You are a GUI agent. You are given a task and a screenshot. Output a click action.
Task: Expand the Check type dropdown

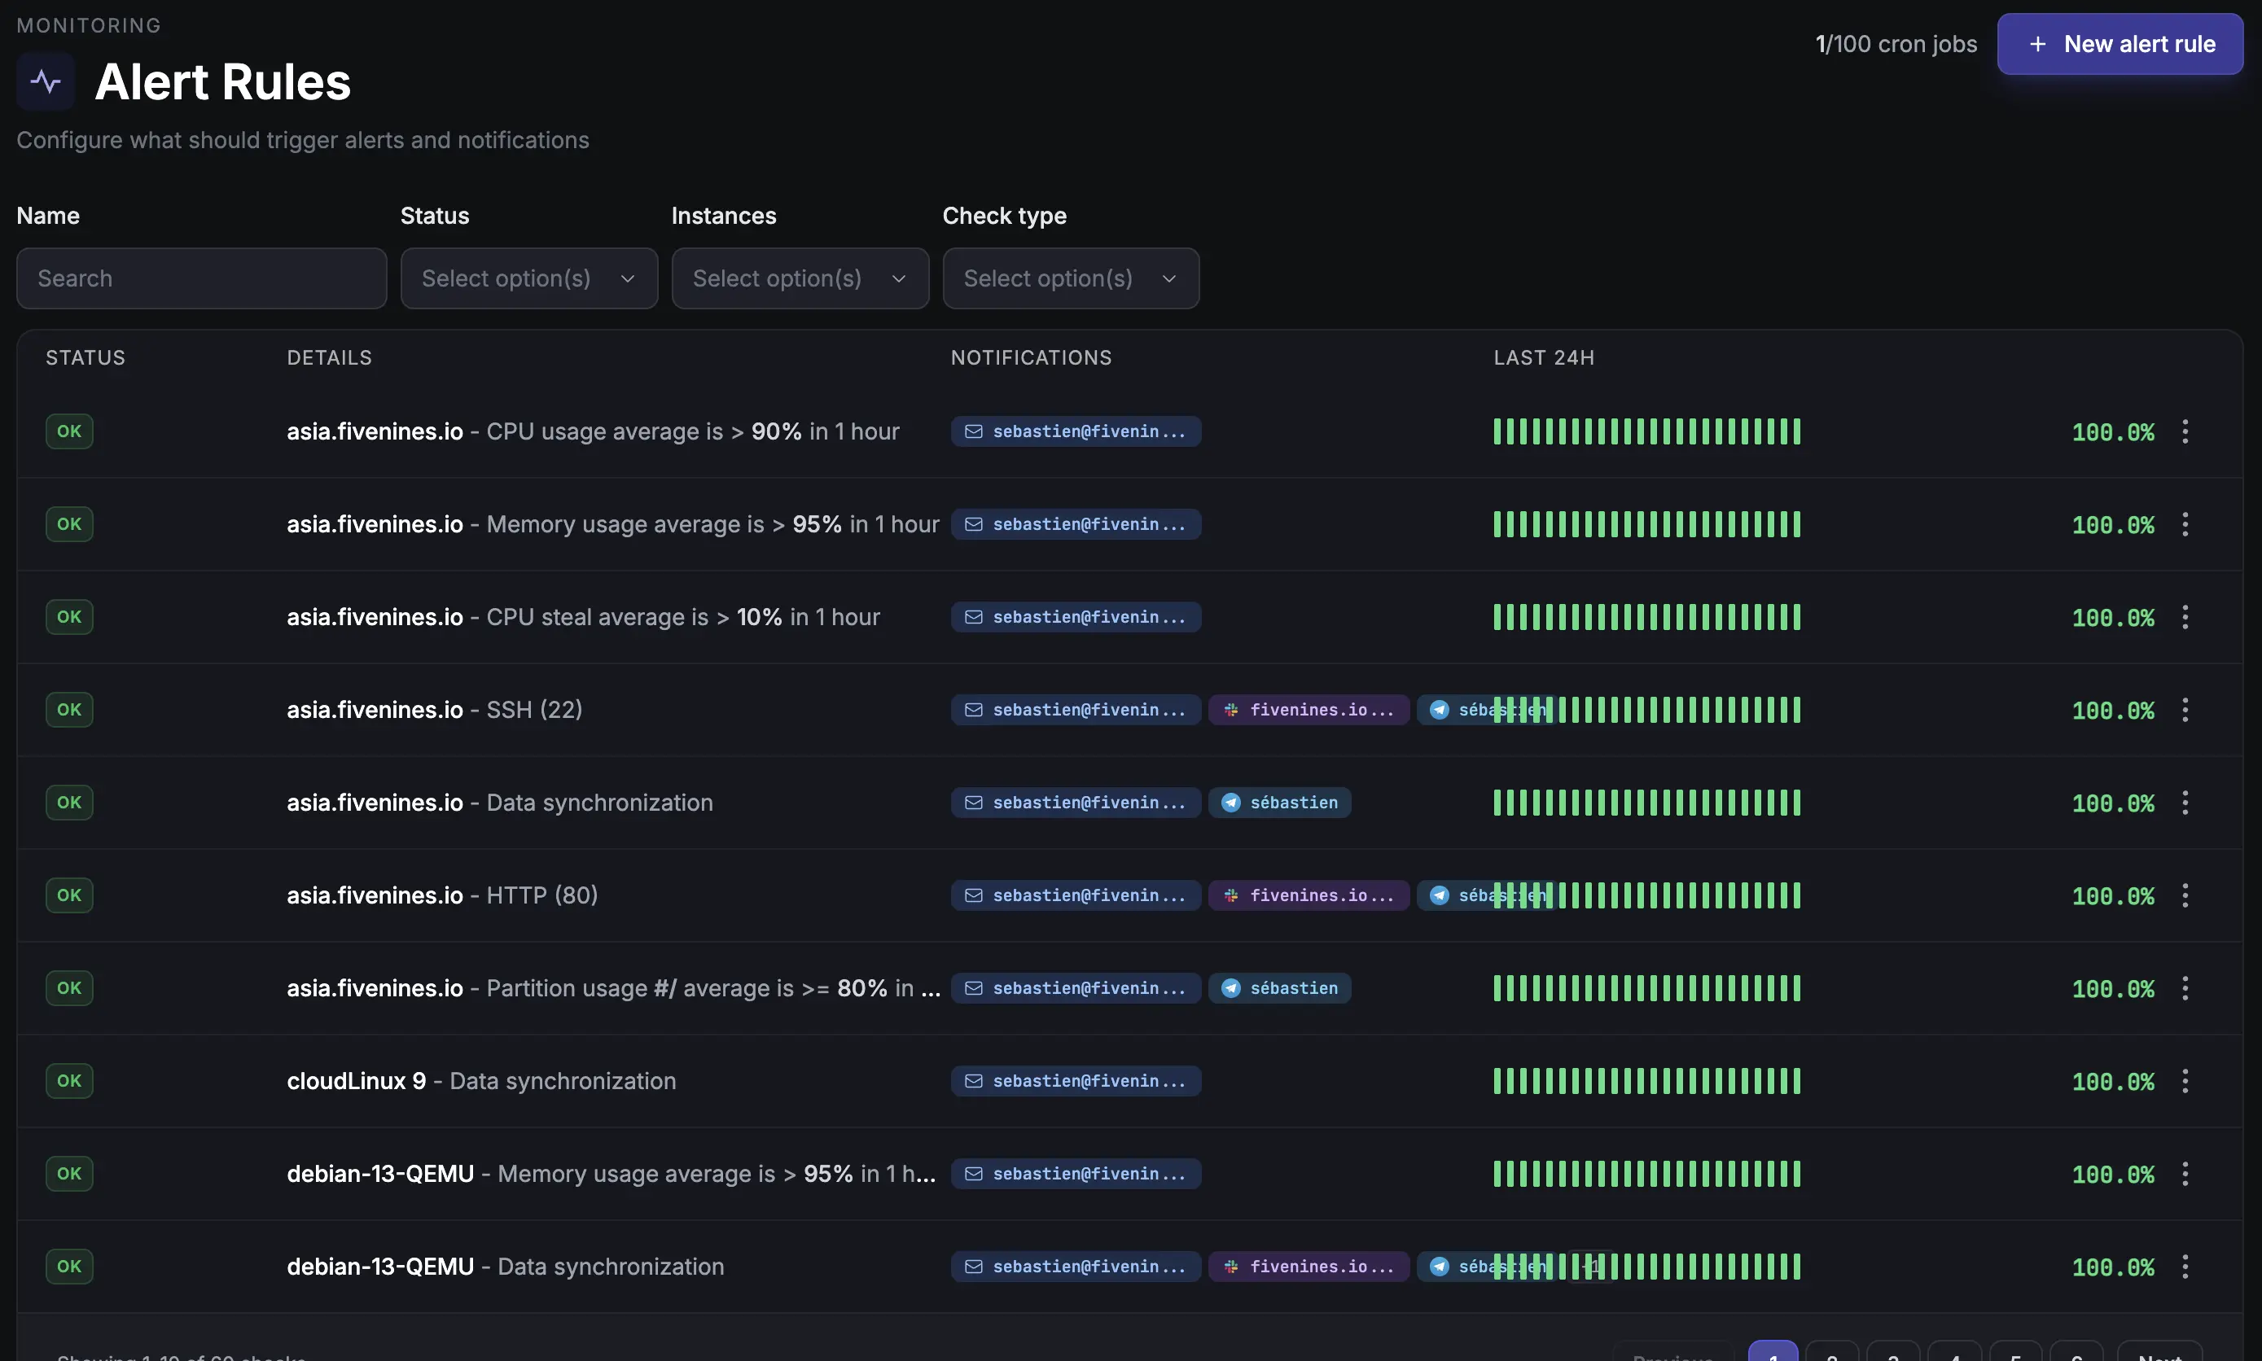[x=1071, y=278]
